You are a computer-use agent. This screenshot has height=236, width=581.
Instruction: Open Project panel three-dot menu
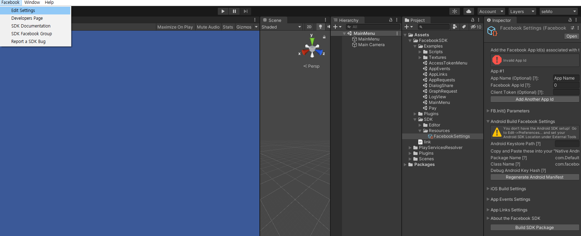click(479, 20)
